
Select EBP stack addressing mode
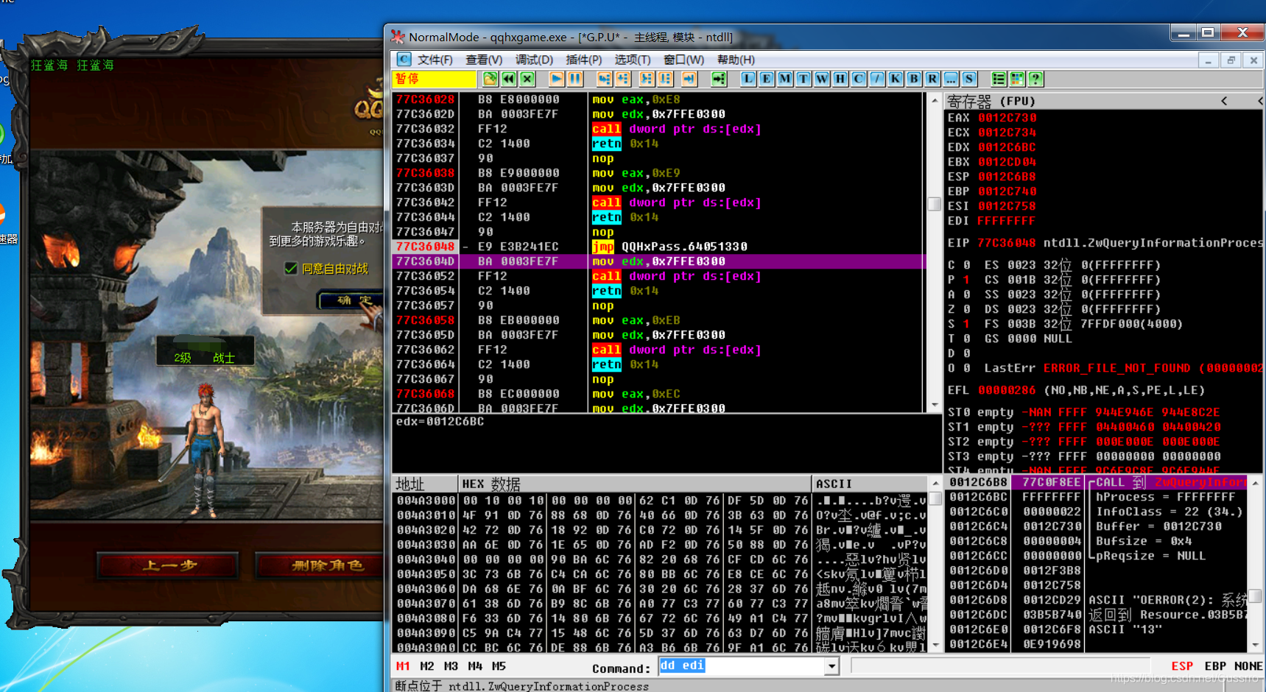1215,666
